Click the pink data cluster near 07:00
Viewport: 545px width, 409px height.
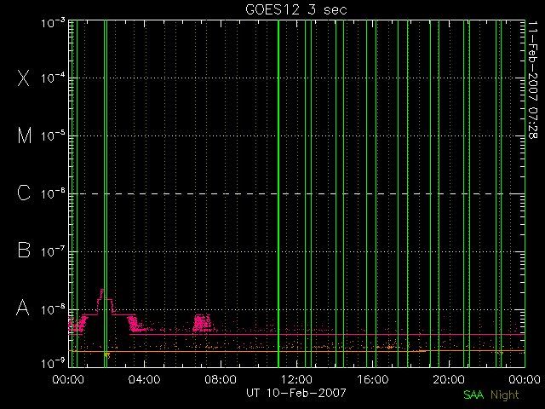click(203, 323)
